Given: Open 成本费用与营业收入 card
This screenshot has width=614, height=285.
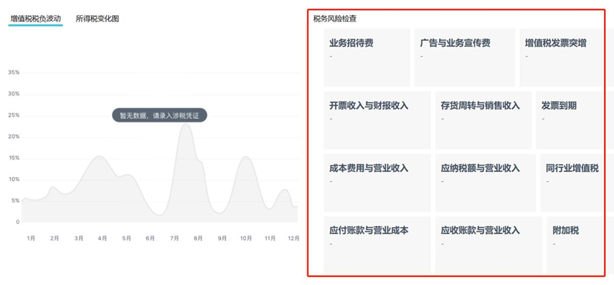Looking at the screenshot, I should tap(377, 183).
